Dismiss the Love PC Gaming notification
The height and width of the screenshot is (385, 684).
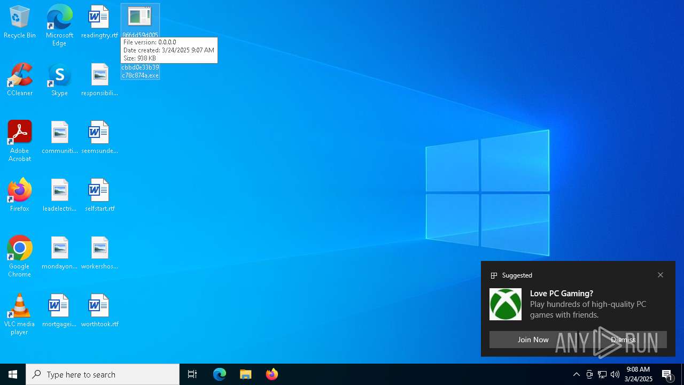tap(623, 340)
